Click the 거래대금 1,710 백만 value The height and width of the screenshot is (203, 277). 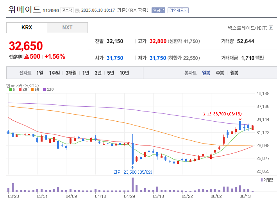(x=253, y=58)
